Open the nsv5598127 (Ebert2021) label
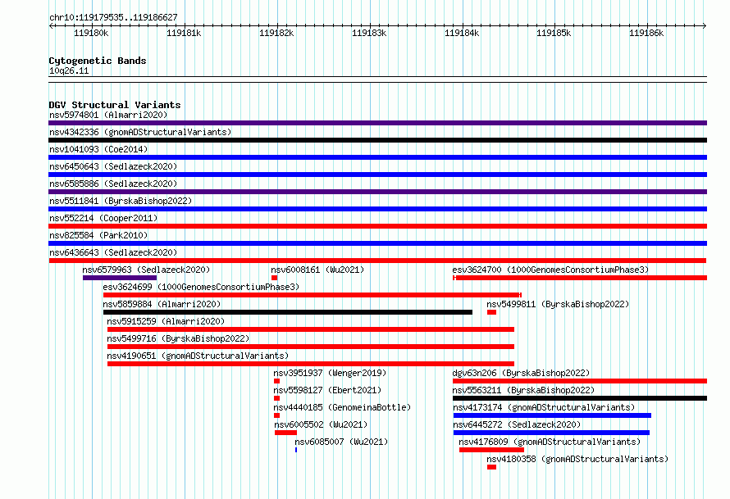Image resolution: width=730 pixels, height=499 pixels. pos(327,390)
